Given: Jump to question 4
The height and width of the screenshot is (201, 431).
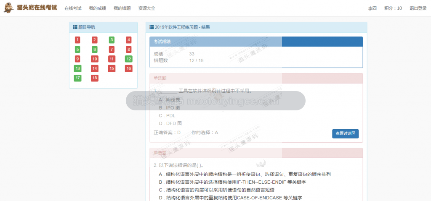Looking at the screenshot, I should click(x=129, y=40).
